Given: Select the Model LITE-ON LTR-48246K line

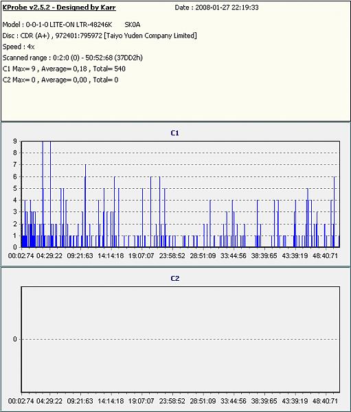Looking at the screenshot, I should pyautogui.click(x=71, y=25).
